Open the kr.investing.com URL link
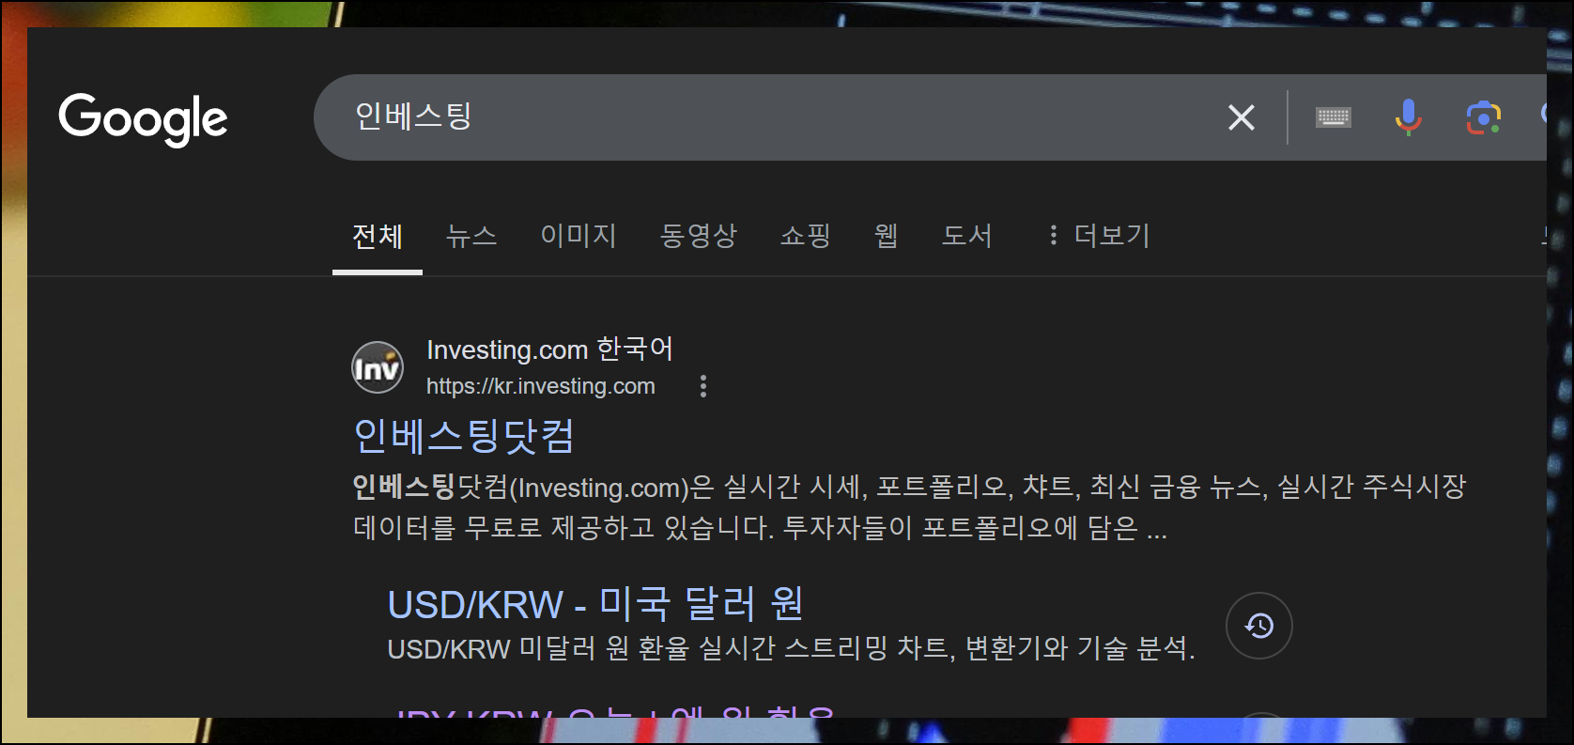Image resolution: width=1574 pixels, height=745 pixels. (541, 386)
